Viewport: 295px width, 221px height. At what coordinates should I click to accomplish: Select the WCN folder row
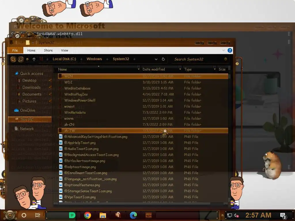143,76
